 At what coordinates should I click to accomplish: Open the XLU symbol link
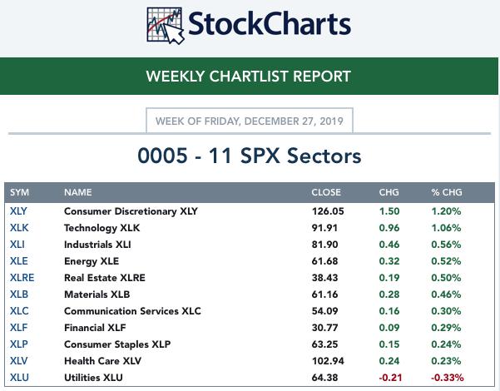pos(18,378)
